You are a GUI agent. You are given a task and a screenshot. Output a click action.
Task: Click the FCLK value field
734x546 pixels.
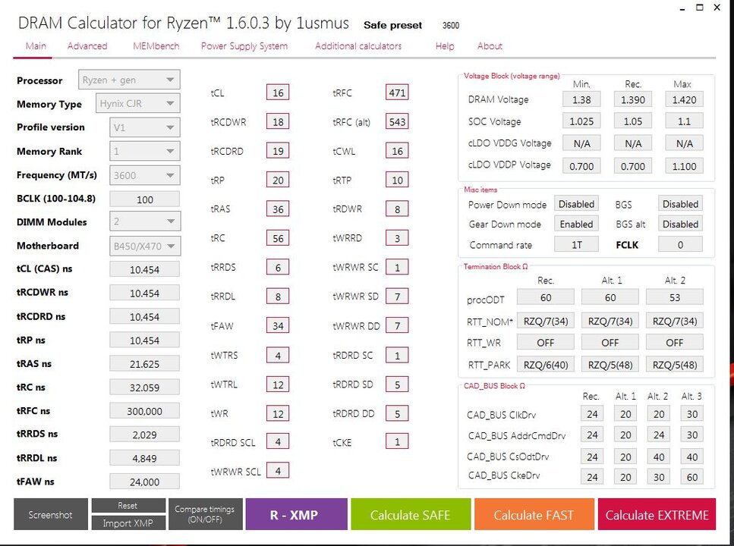click(680, 244)
